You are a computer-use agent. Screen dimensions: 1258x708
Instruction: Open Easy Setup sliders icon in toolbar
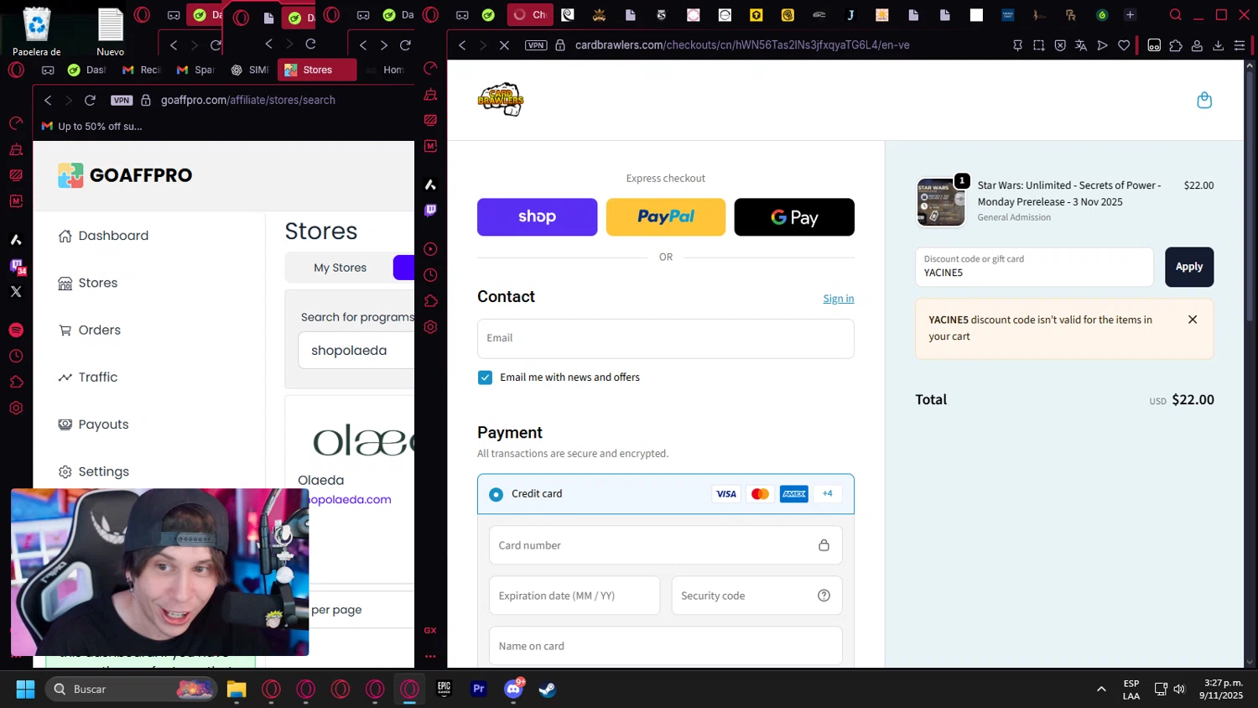tap(1240, 45)
